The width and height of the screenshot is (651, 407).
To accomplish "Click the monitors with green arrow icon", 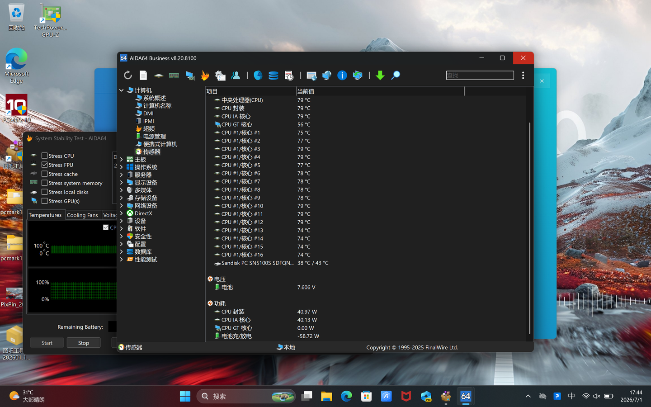I will (x=358, y=76).
